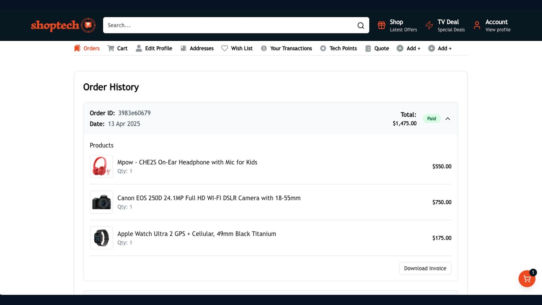Click order ID 3983e60679
Screen dimensions: 542x305
(134, 113)
